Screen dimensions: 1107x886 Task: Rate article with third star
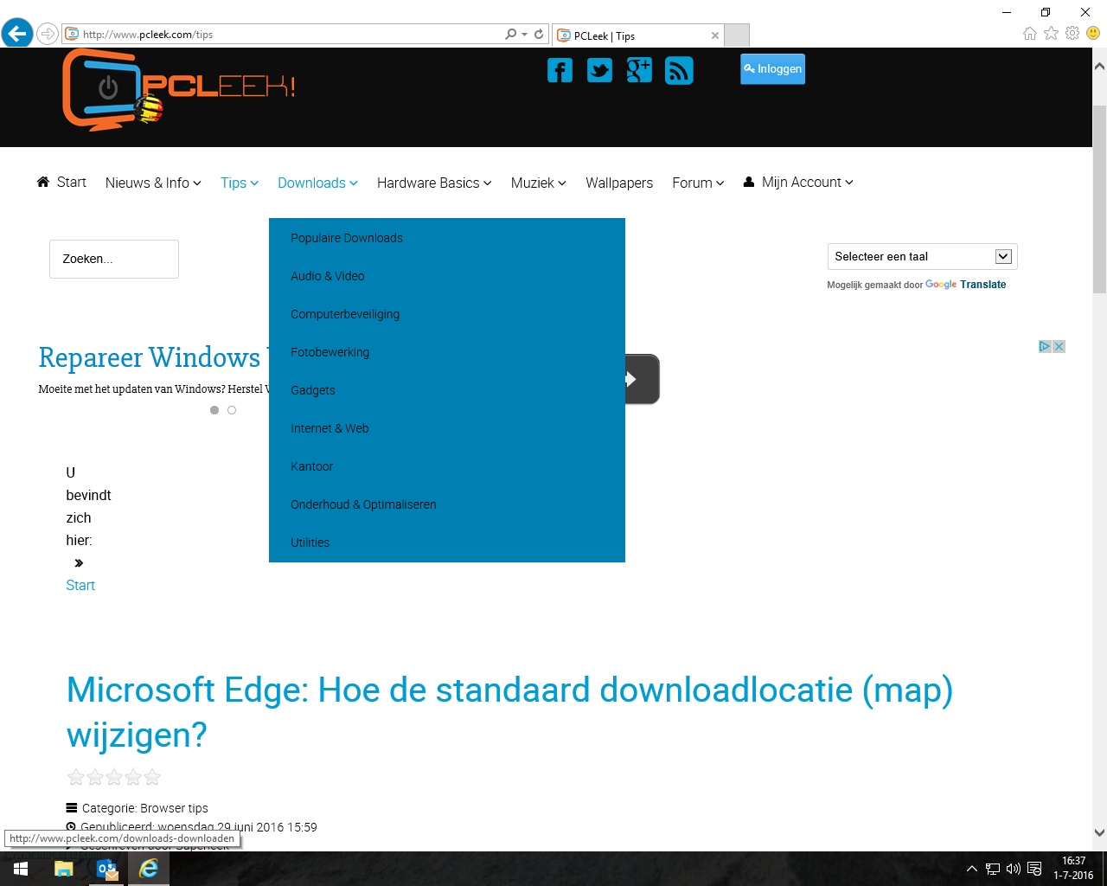point(114,777)
